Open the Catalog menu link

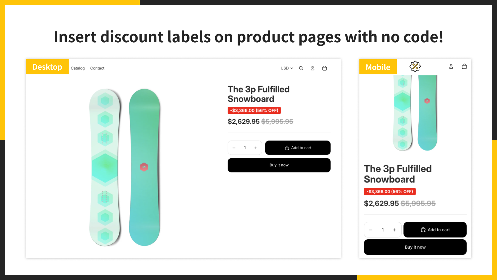[78, 68]
